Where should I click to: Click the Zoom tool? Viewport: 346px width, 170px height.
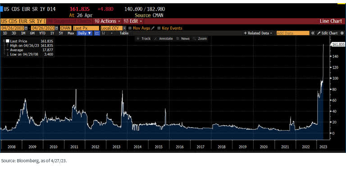coord(200,38)
